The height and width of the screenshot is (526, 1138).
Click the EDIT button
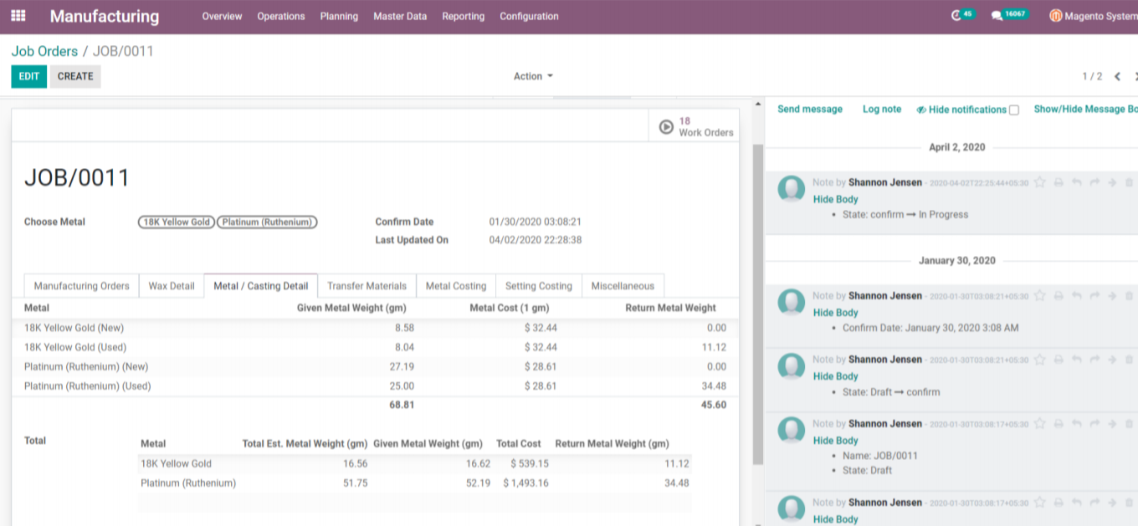click(x=29, y=76)
